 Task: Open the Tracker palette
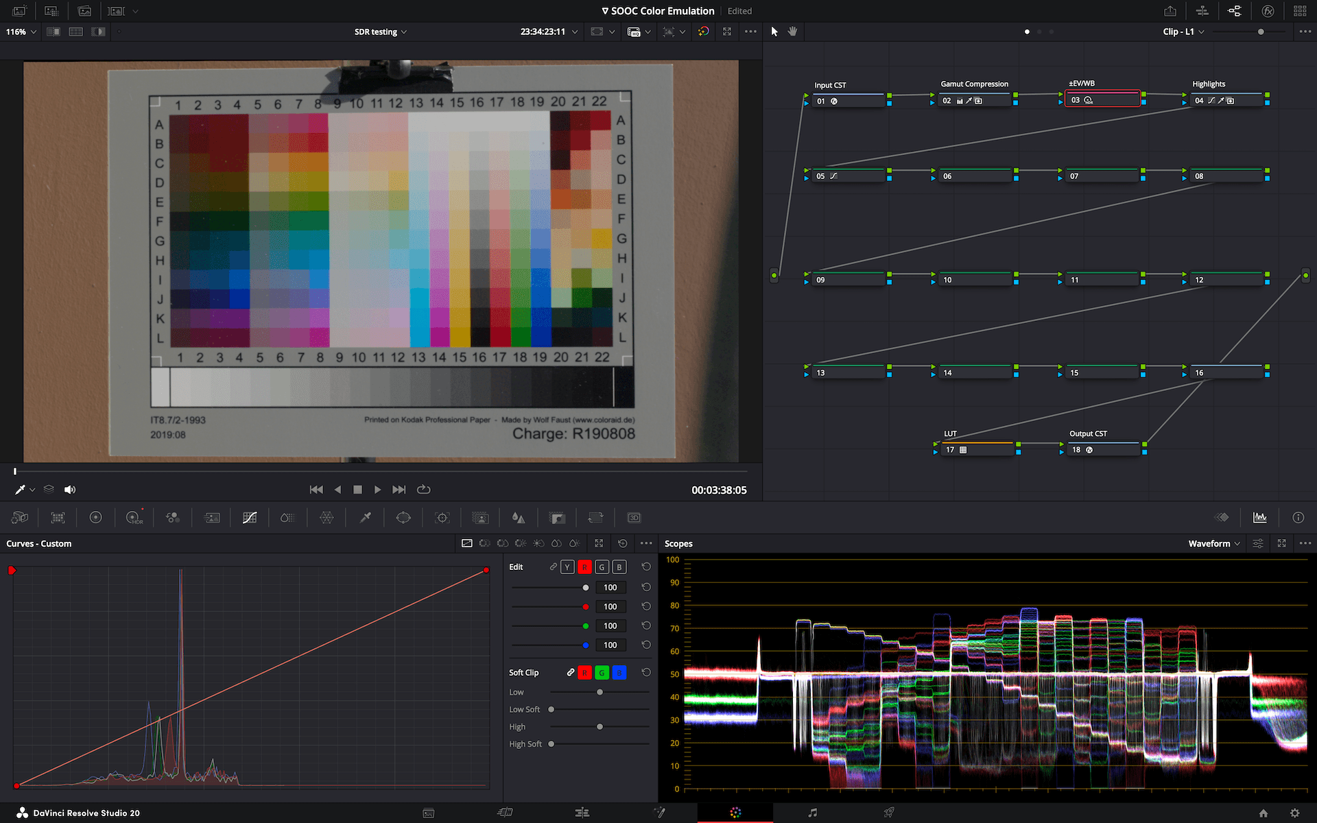442,518
